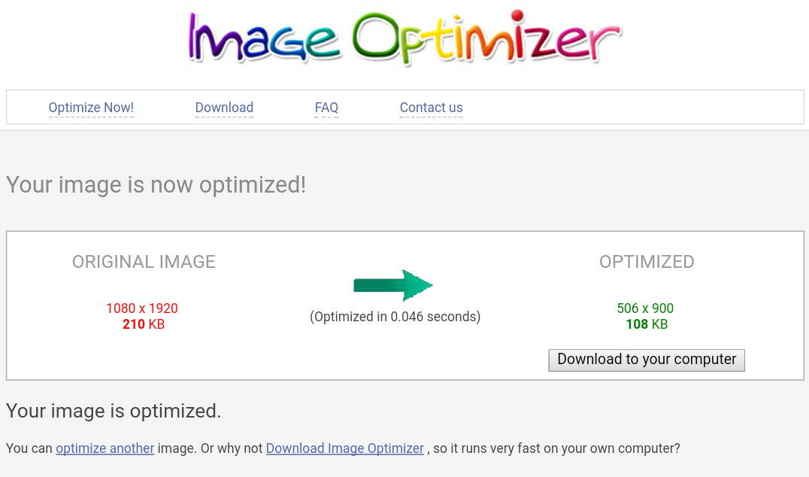Click the Your image is optimized. subheading
Image resolution: width=809 pixels, height=477 pixels.
114,411
